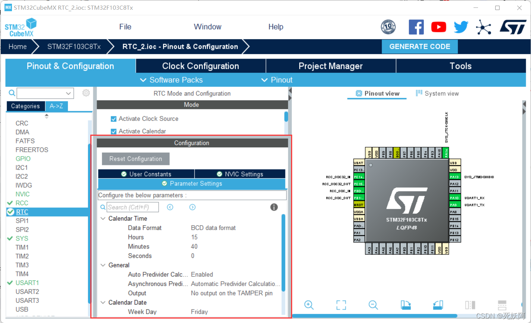531x323 pixels.
Task: Select pin PA13 on the chip
Action: coord(454,177)
